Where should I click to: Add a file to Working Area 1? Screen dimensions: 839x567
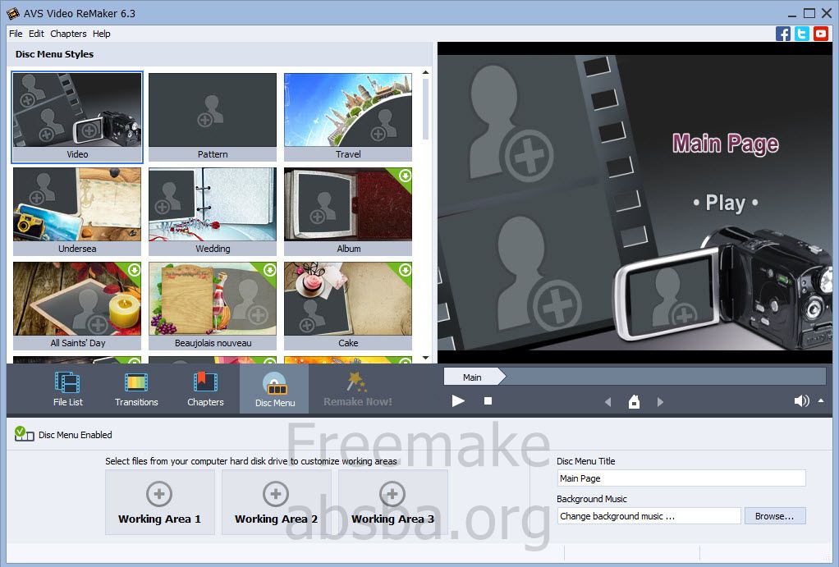tap(159, 502)
